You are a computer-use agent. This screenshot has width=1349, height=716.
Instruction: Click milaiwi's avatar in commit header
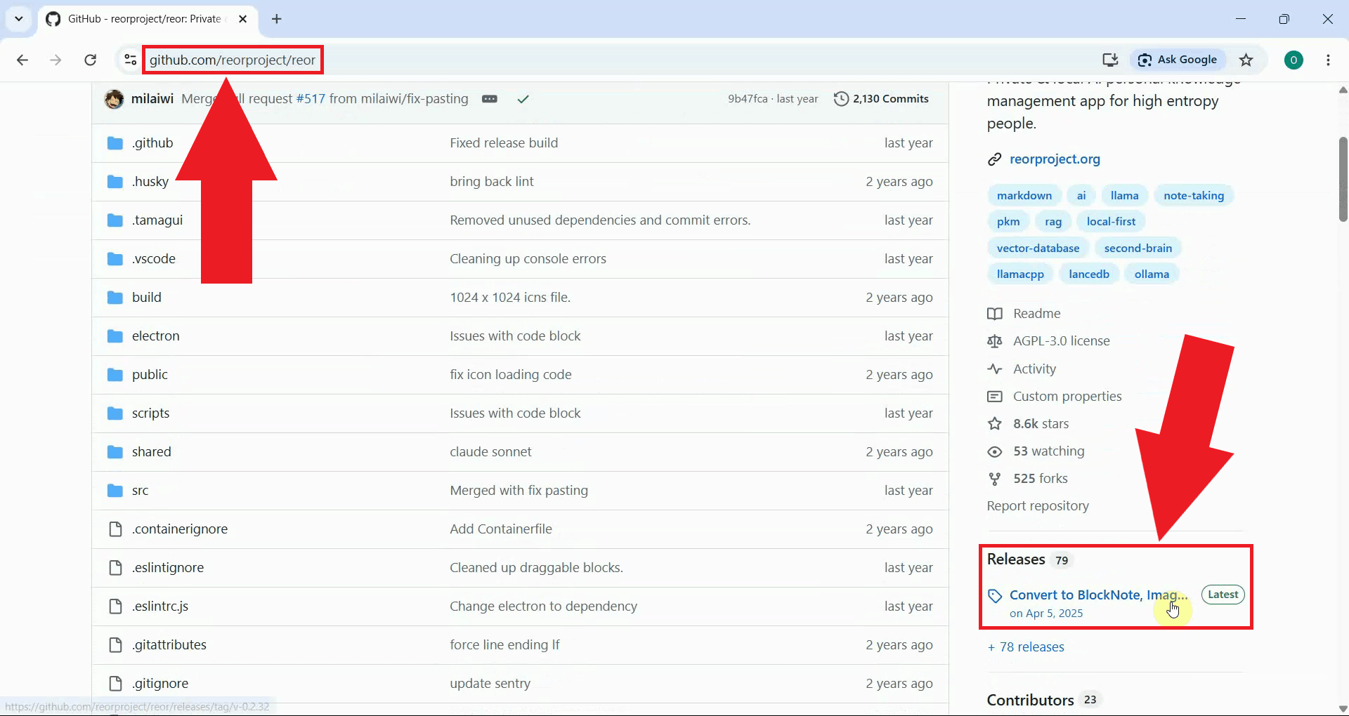pyautogui.click(x=114, y=99)
